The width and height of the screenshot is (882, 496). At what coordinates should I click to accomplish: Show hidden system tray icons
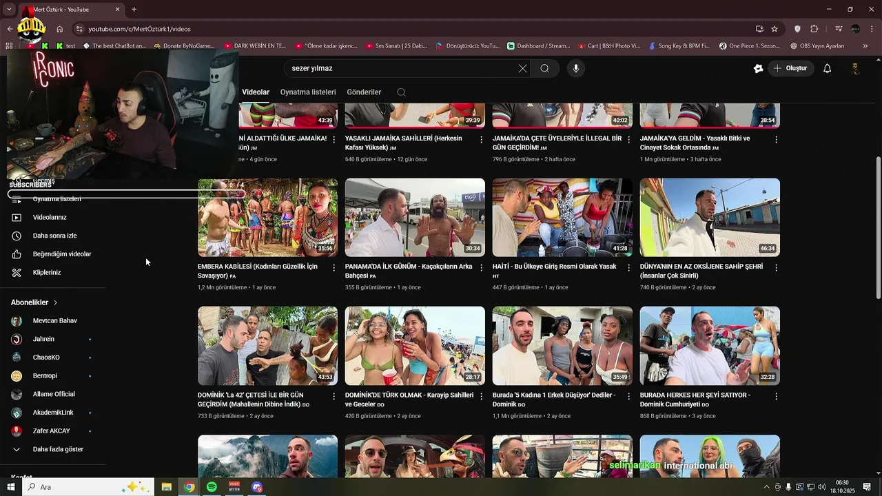click(766, 487)
